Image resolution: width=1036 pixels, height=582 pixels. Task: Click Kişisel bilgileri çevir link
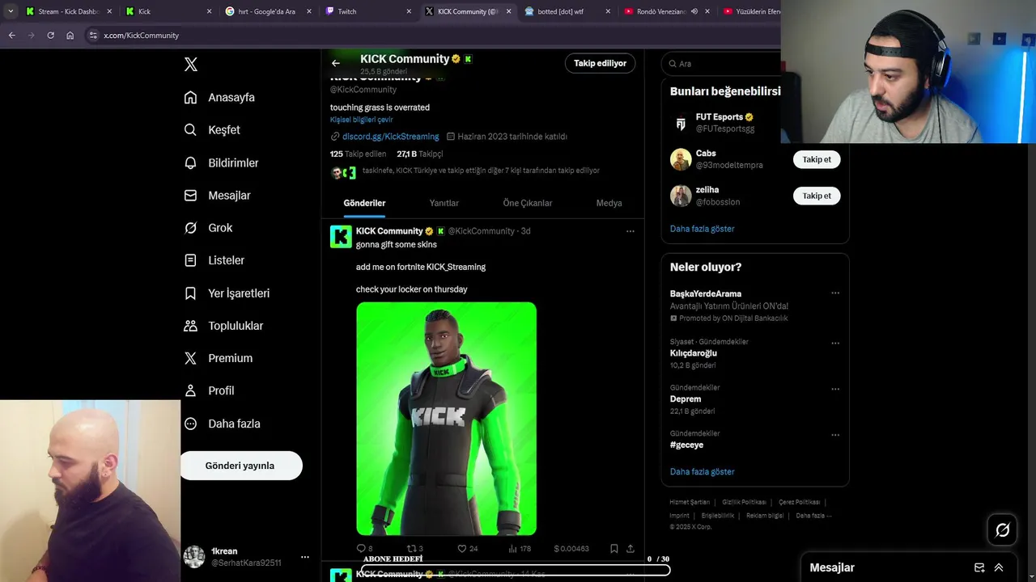click(361, 120)
